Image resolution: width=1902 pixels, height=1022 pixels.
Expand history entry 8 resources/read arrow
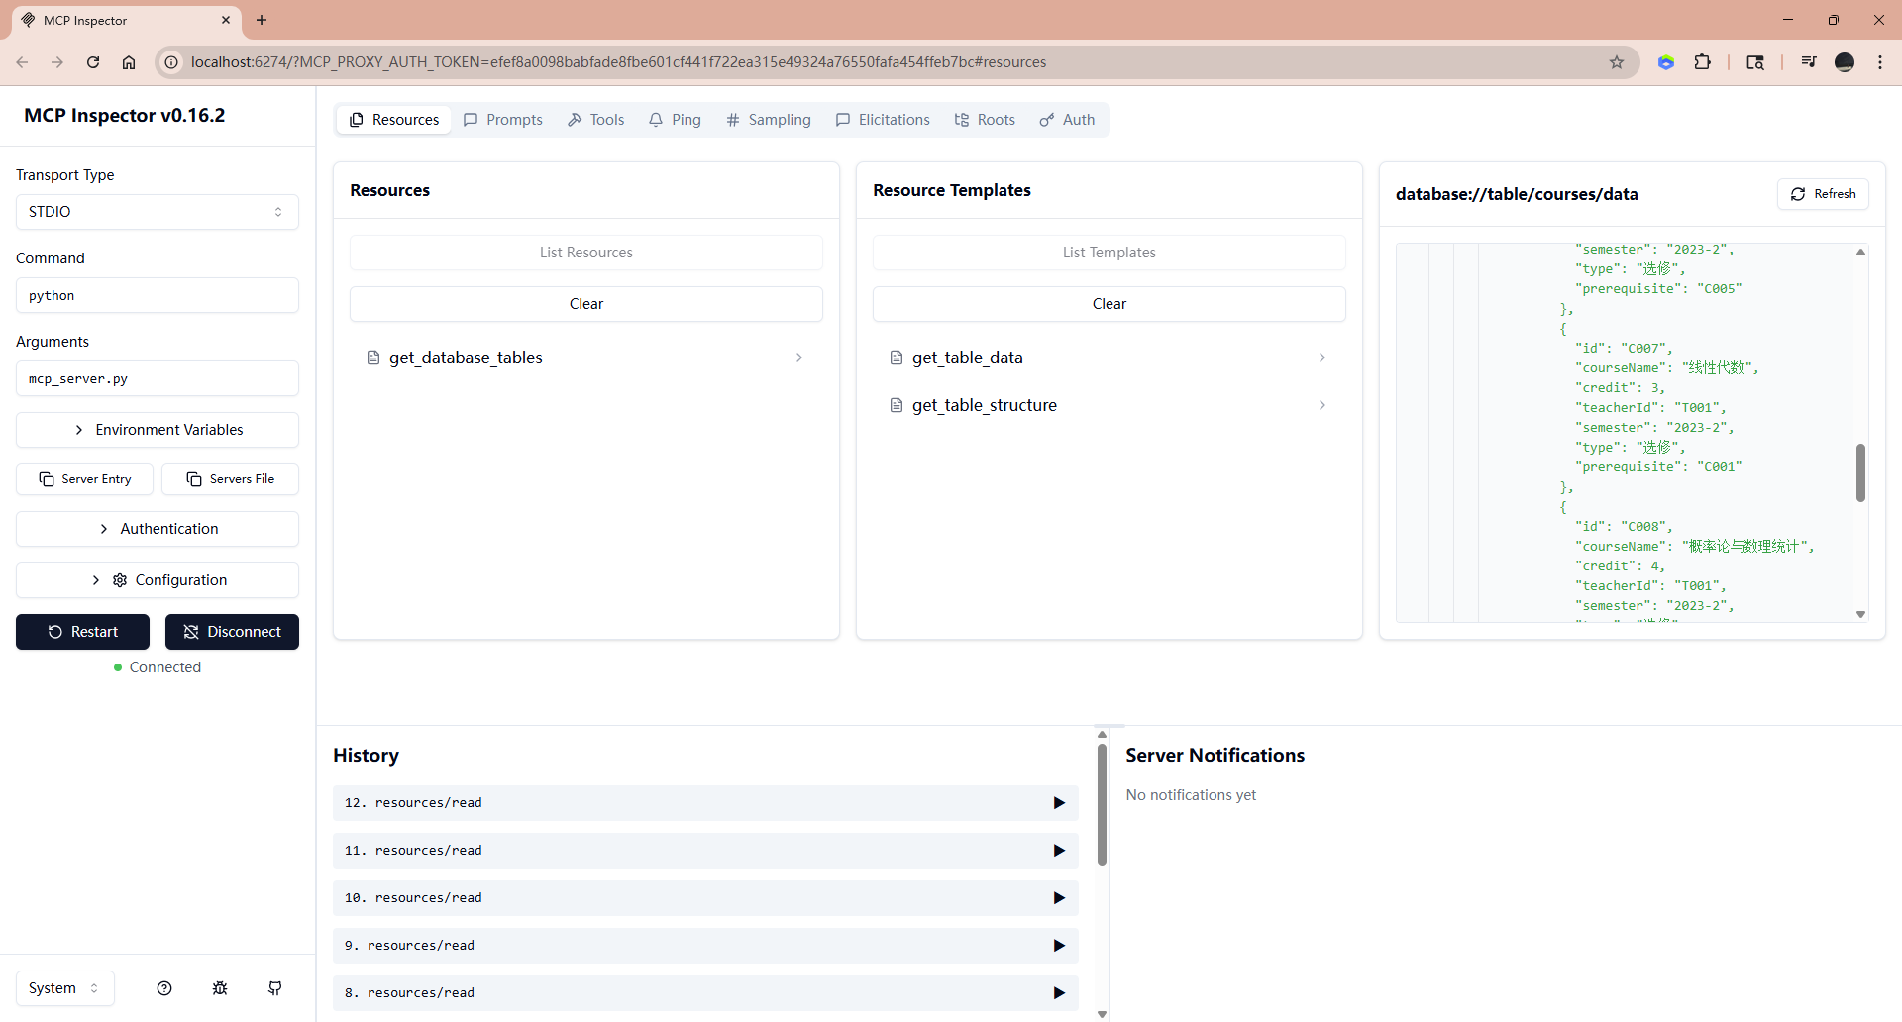coord(1059,993)
